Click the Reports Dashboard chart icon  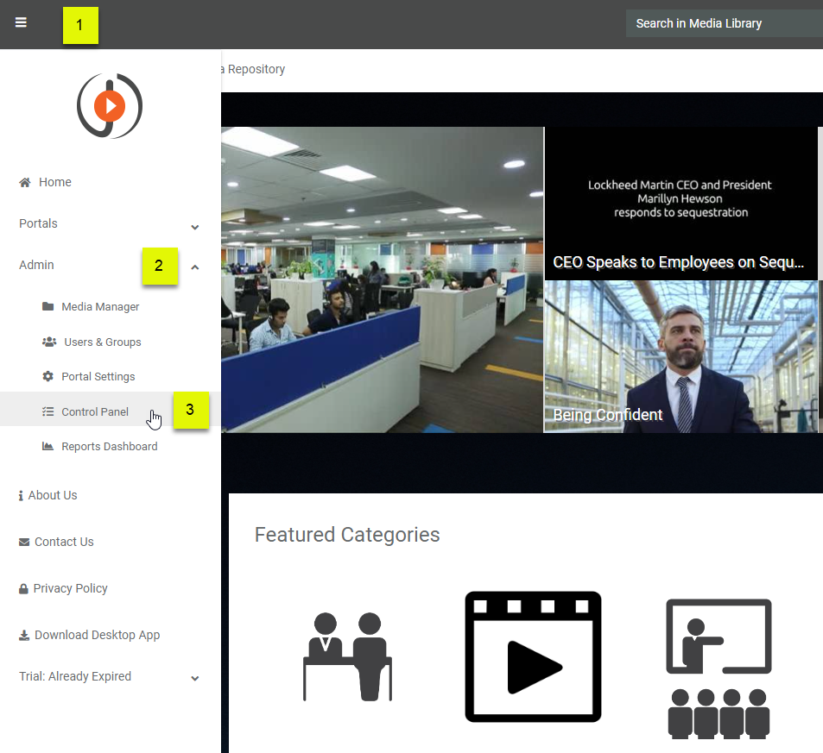point(47,447)
